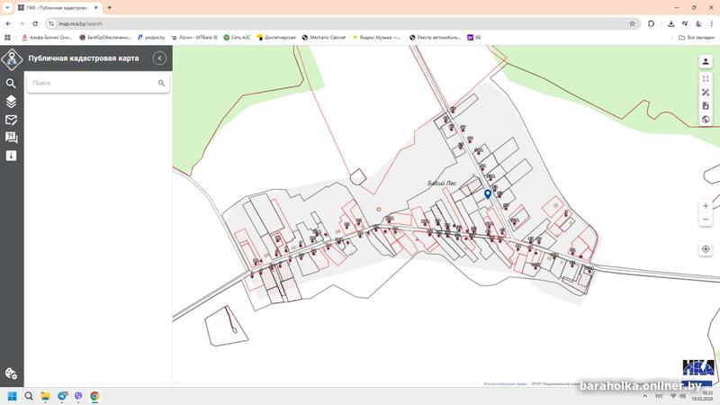Click the document report icon on map
720x405 pixels.
(706, 106)
